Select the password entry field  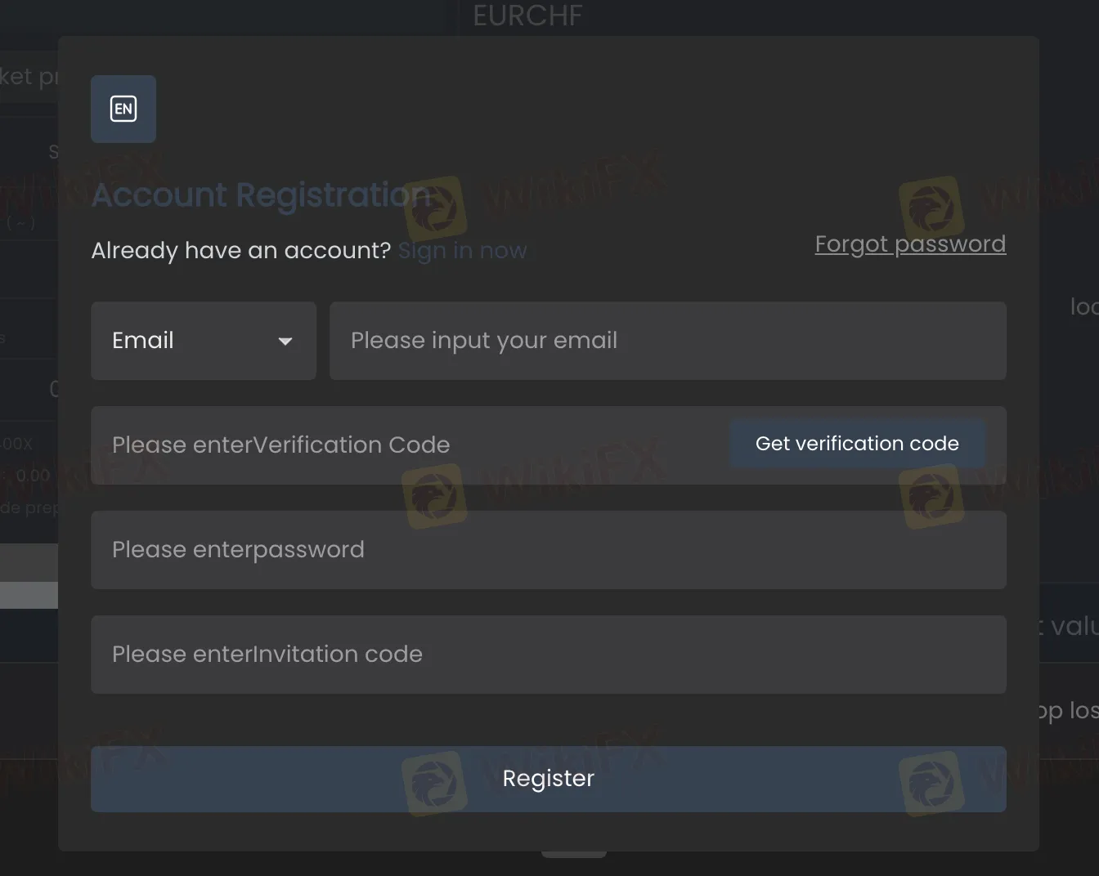(x=548, y=550)
